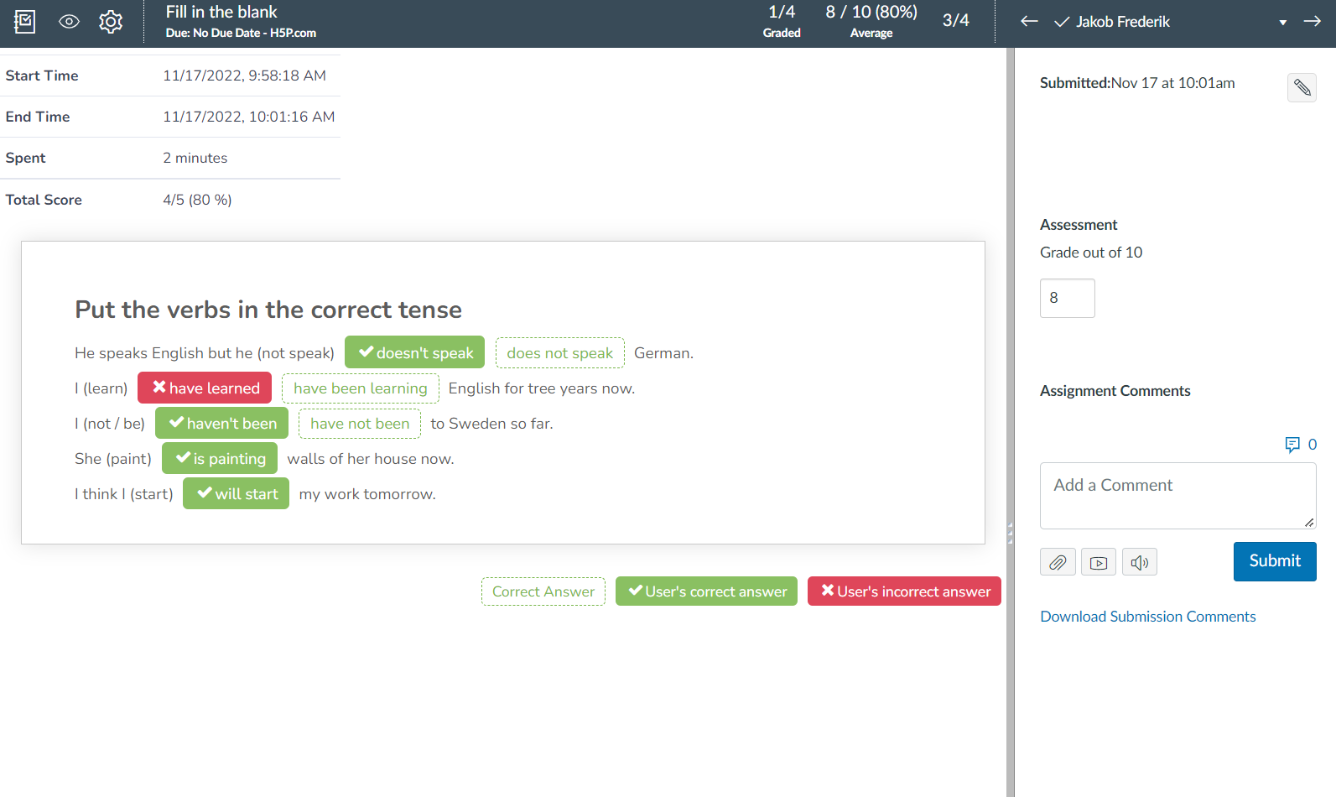Go to previous student arrow
The image size is (1336, 797).
coord(1029,22)
